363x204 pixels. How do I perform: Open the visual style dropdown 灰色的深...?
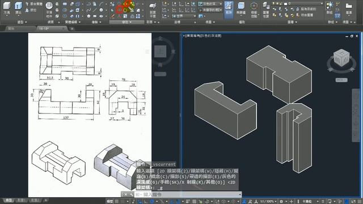click(210, 4)
